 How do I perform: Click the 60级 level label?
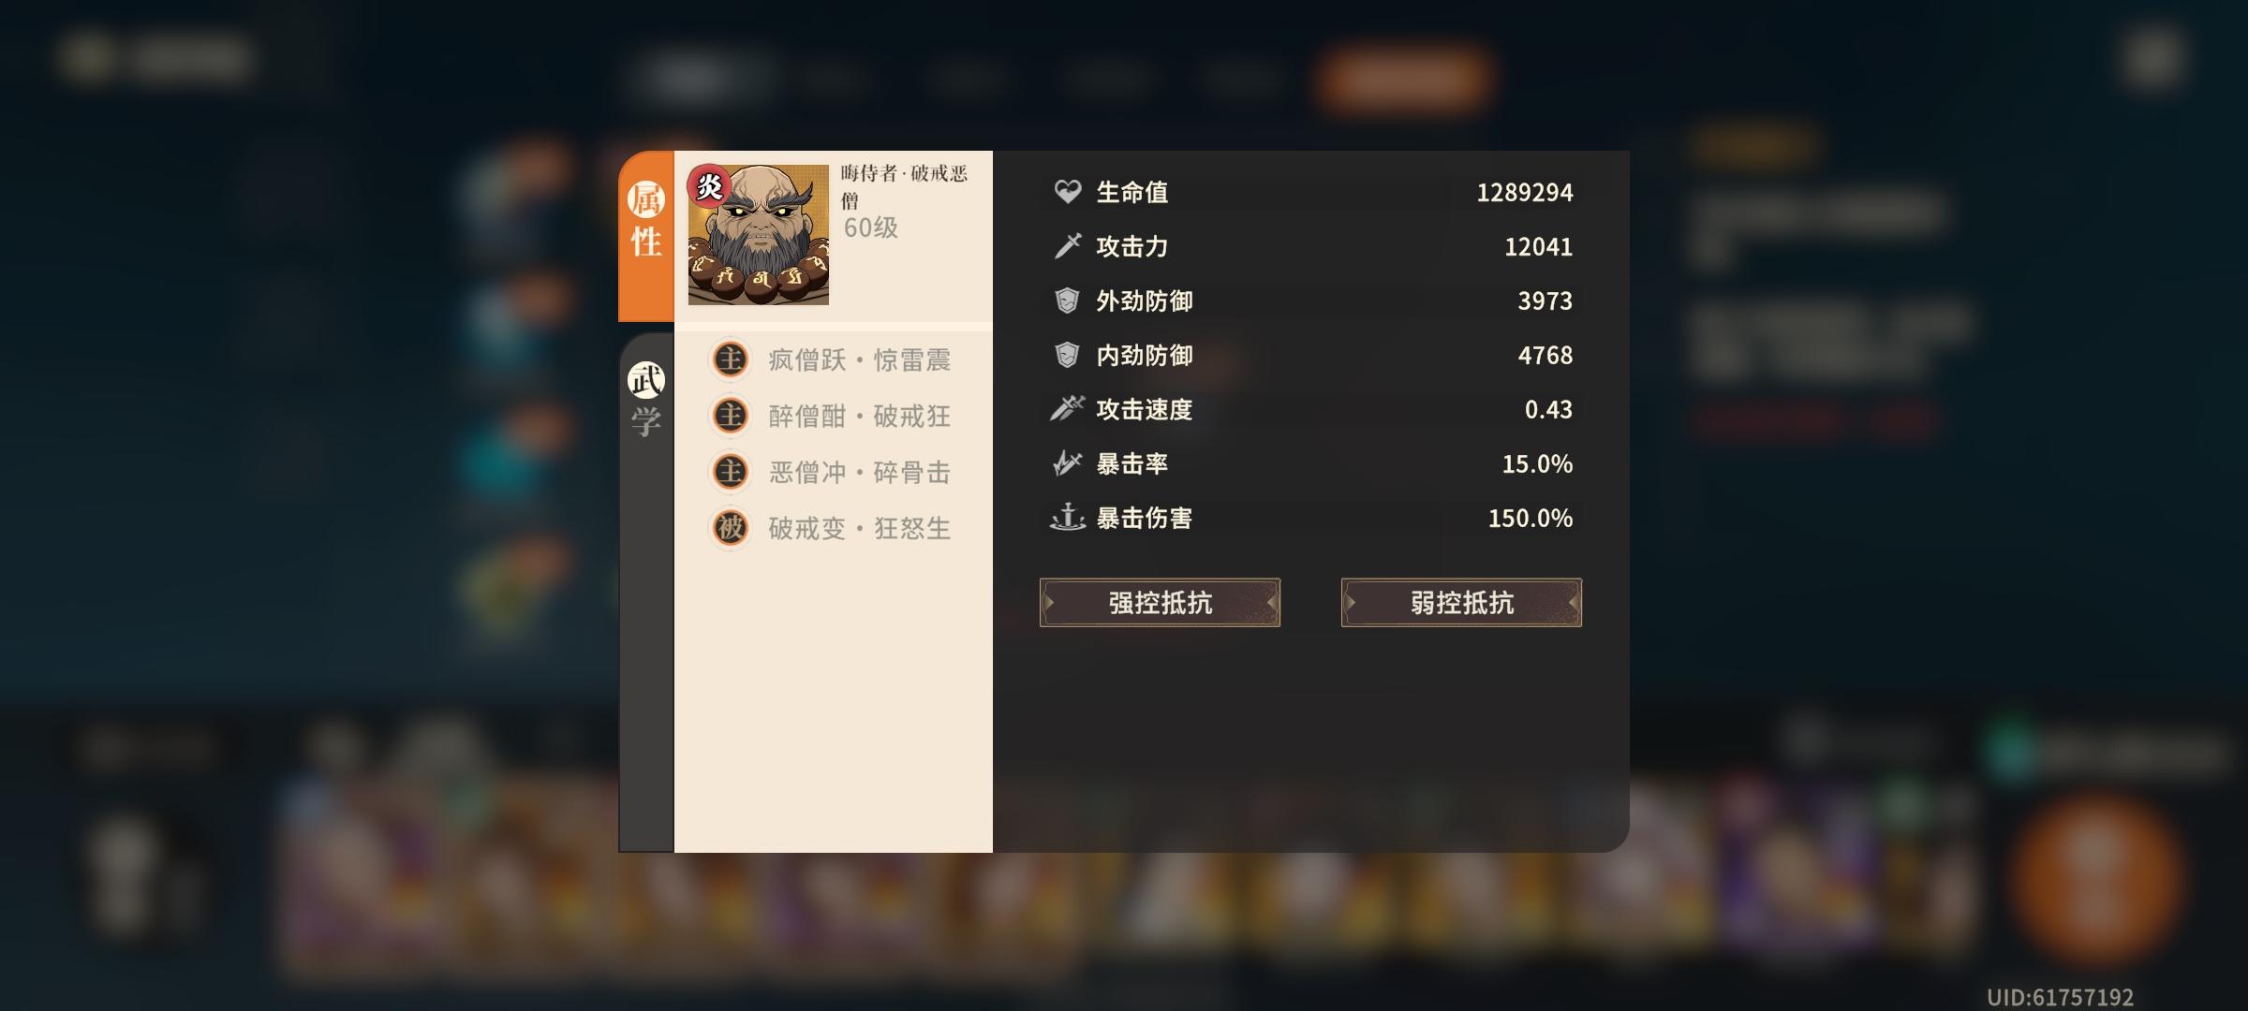(x=871, y=227)
